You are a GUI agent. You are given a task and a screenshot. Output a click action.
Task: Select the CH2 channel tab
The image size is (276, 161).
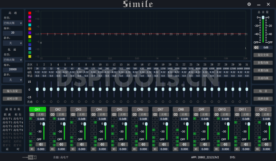58,109
